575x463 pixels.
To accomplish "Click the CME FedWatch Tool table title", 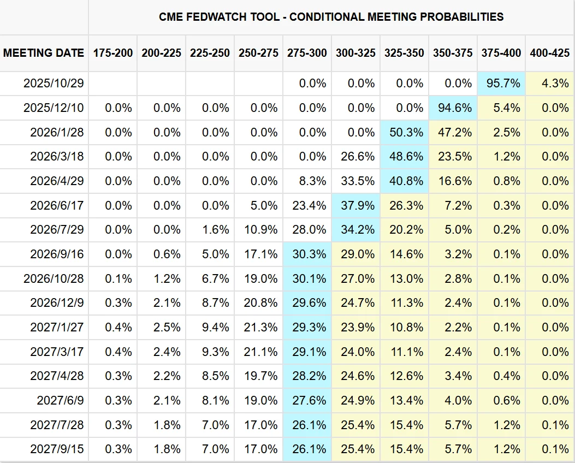I will [331, 17].
